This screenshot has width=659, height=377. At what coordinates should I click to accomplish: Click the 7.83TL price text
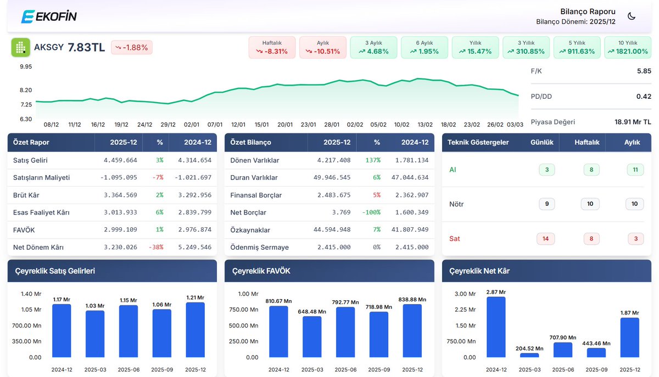(x=86, y=48)
